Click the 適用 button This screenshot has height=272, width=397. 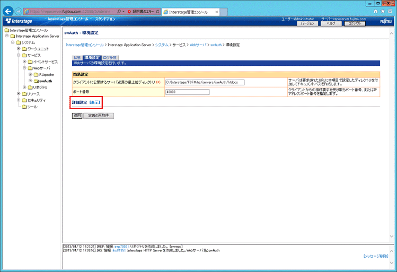pyautogui.click(x=77, y=116)
